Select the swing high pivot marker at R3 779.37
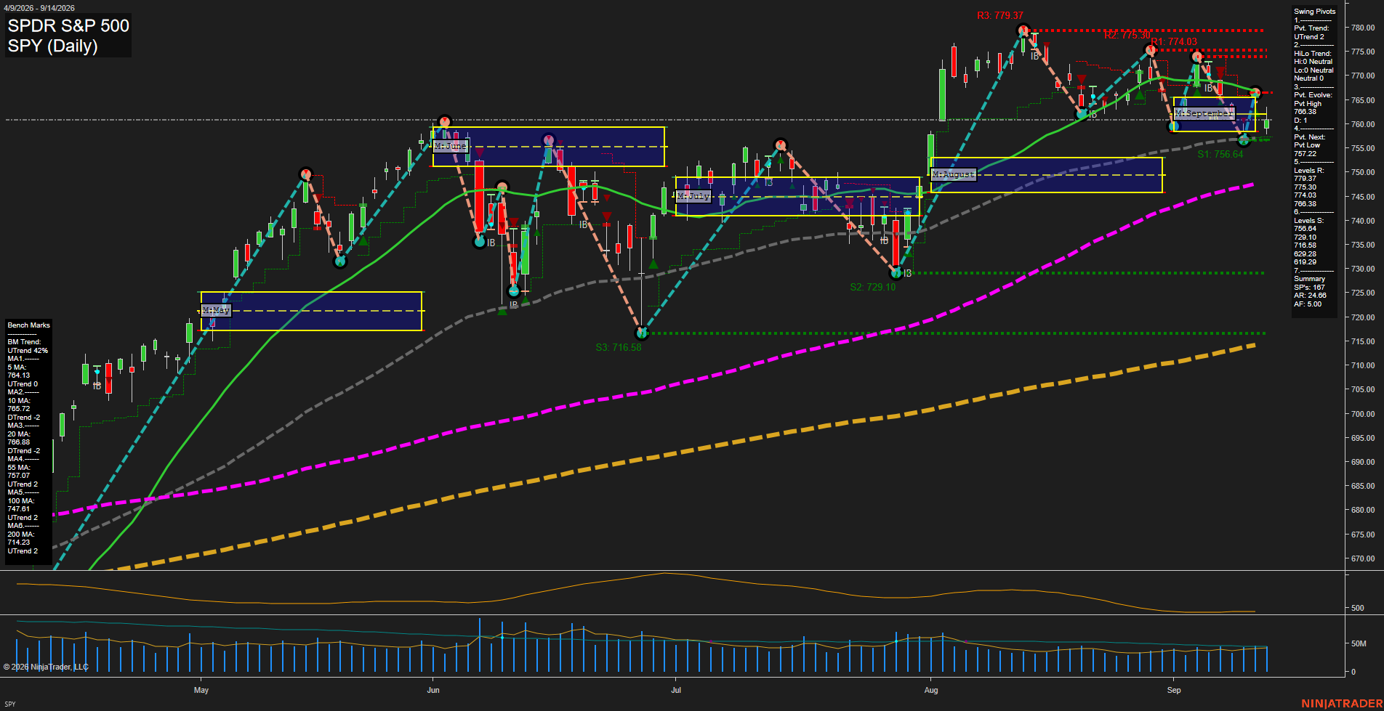 click(x=1023, y=31)
